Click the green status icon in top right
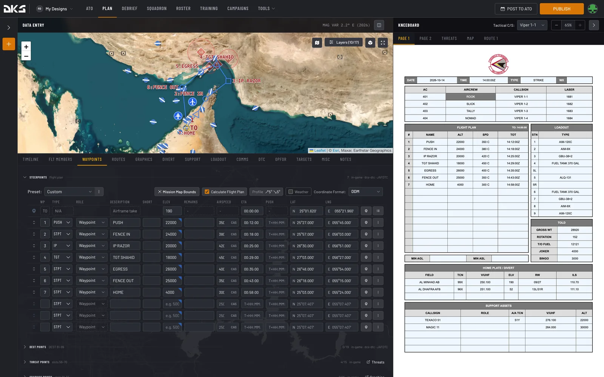The width and height of the screenshot is (604, 377). point(593,9)
